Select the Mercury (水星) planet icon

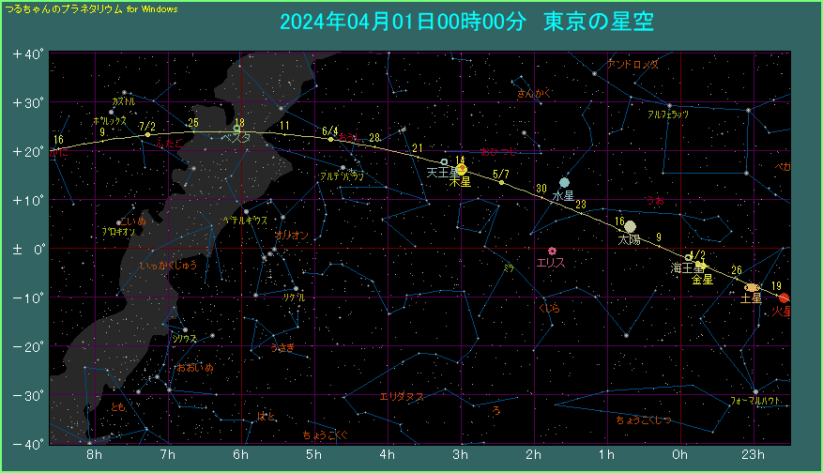coord(564,183)
